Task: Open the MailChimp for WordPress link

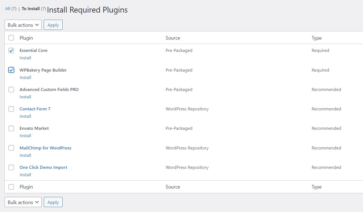Action: click(x=45, y=148)
